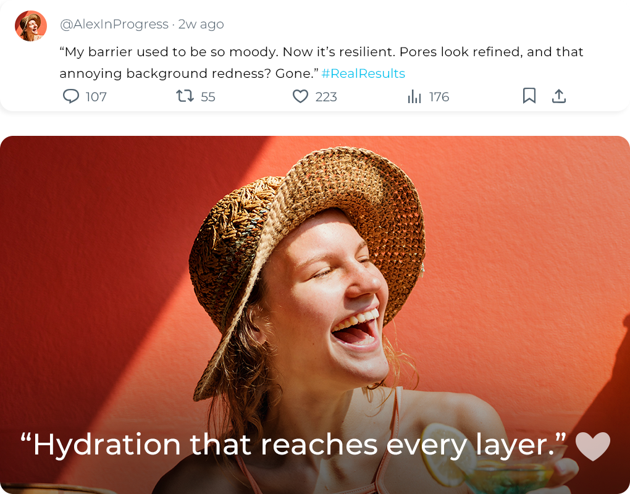Click the @AlexInProgress username
This screenshot has height=494, width=630.
[114, 25]
